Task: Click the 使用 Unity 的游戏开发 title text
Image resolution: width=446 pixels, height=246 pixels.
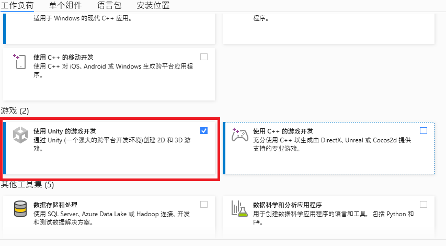Action: 65,131
